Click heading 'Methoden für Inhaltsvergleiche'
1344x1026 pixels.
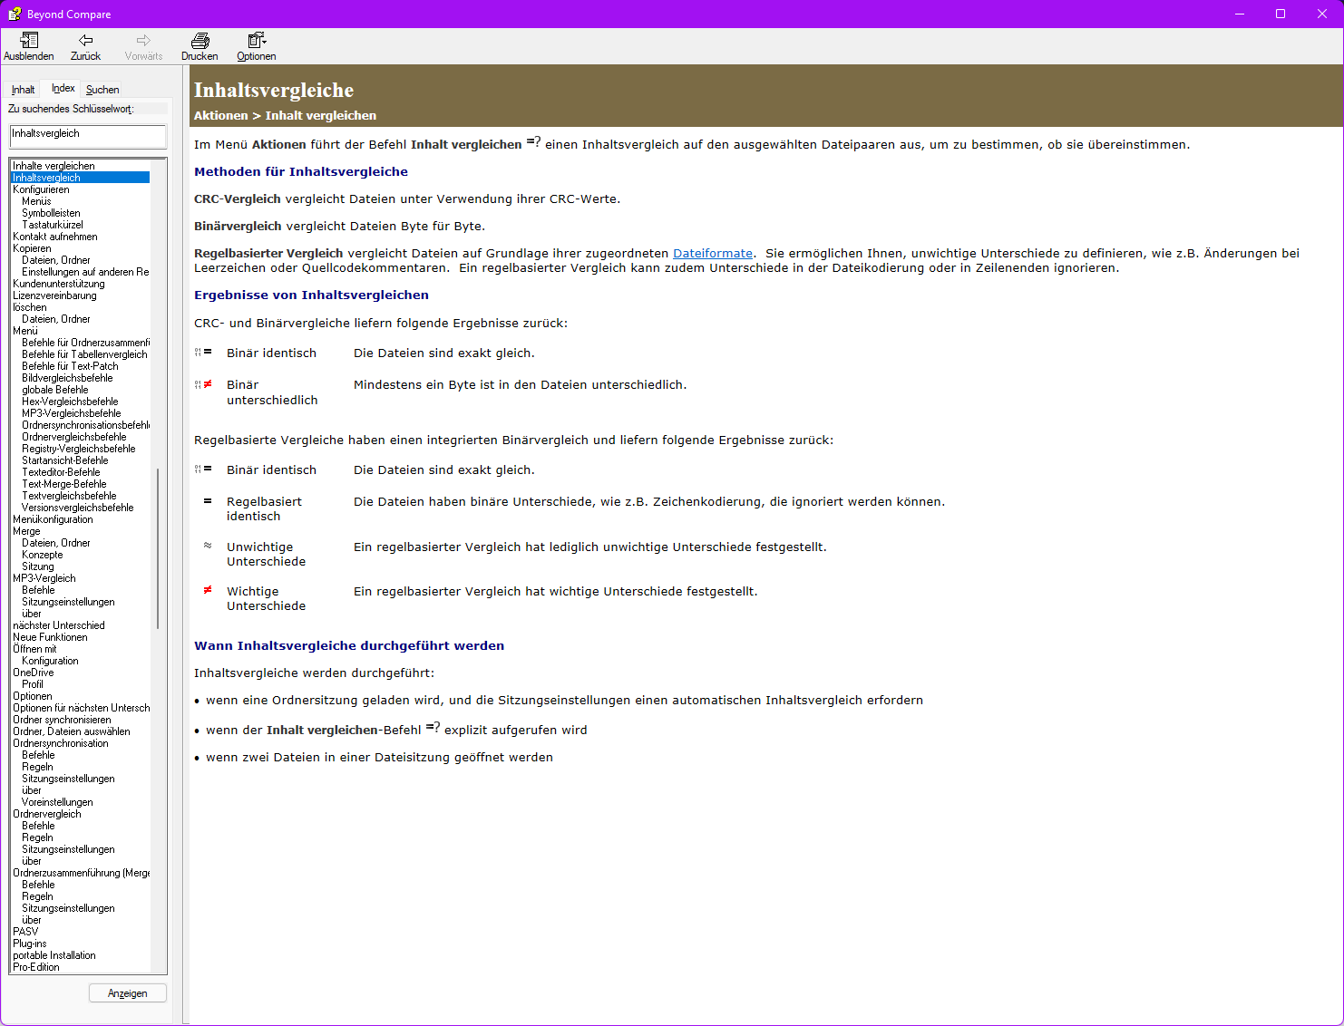[301, 171]
